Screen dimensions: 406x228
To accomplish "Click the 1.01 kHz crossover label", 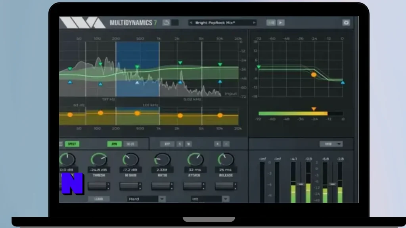I will tap(150, 105).
